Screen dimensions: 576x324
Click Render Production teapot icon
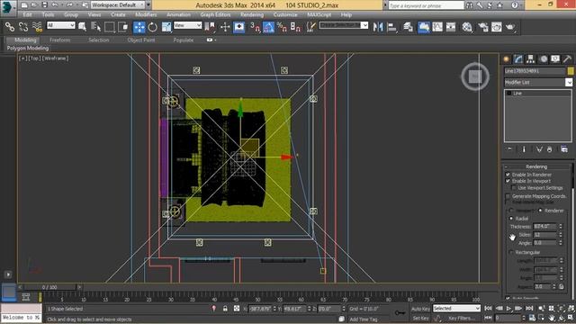coord(510,27)
